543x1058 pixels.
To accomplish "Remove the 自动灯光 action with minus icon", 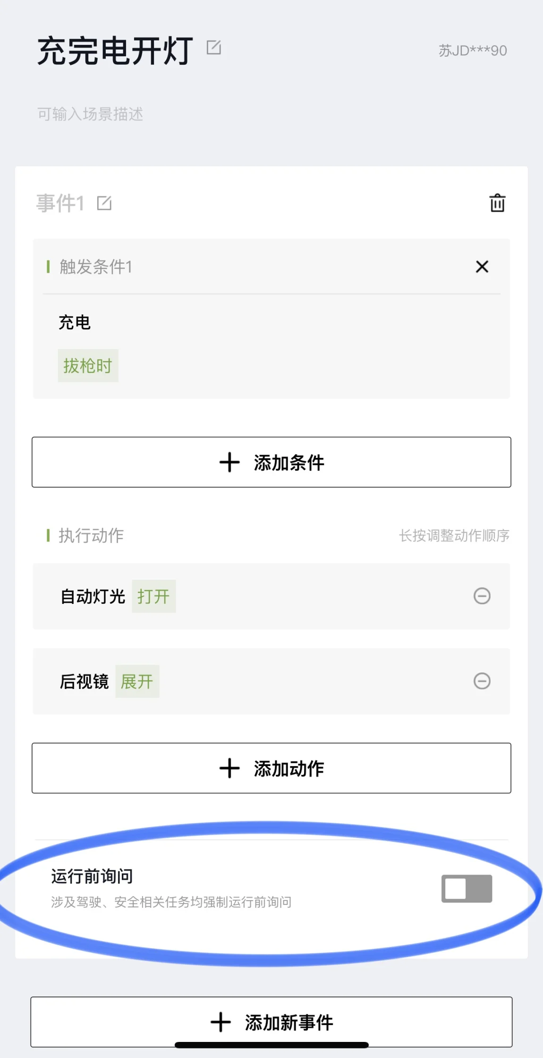I will coord(482,596).
